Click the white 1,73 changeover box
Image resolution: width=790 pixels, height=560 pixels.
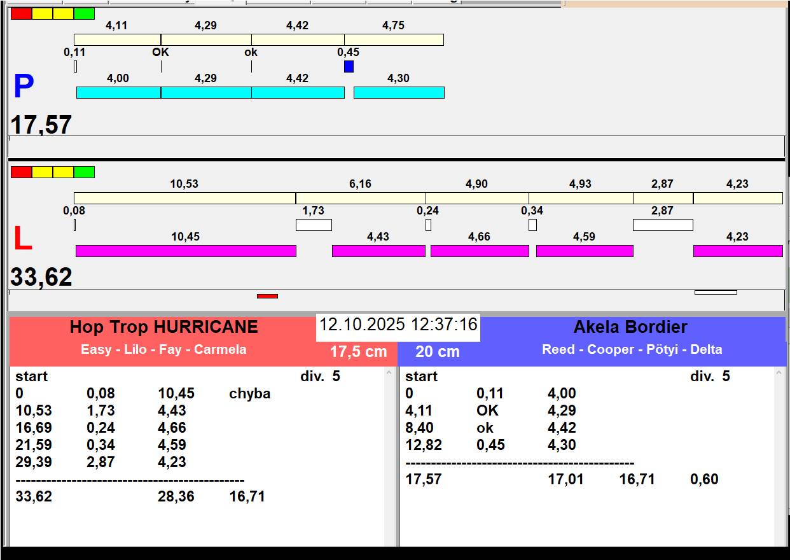(314, 225)
